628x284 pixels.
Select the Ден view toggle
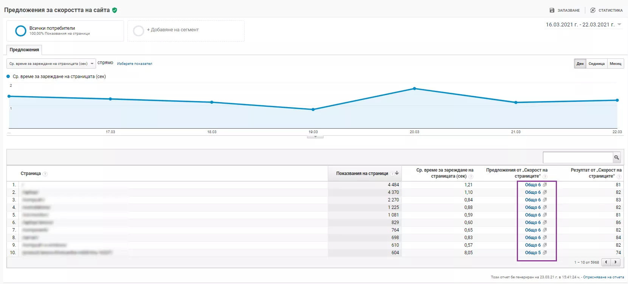coord(580,64)
